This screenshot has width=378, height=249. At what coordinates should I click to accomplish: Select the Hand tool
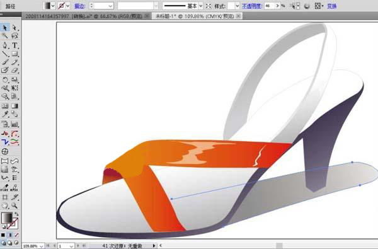[5, 206]
